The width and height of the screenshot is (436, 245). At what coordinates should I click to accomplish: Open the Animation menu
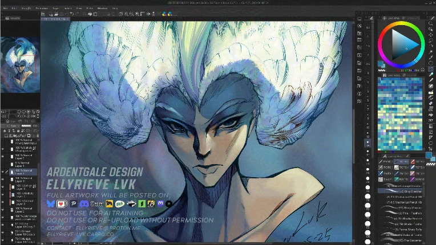[42, 9]
